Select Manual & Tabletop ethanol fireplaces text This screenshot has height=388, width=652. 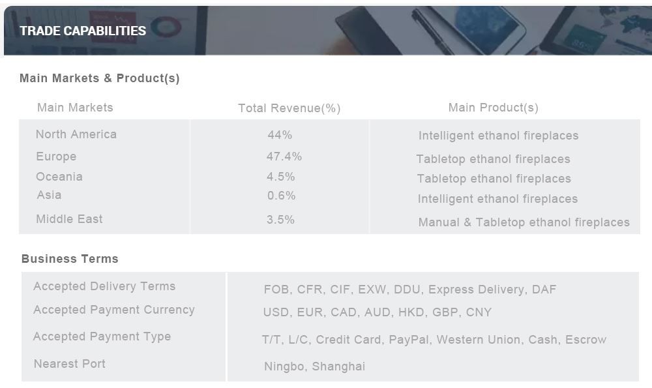[x=524, y=222]
